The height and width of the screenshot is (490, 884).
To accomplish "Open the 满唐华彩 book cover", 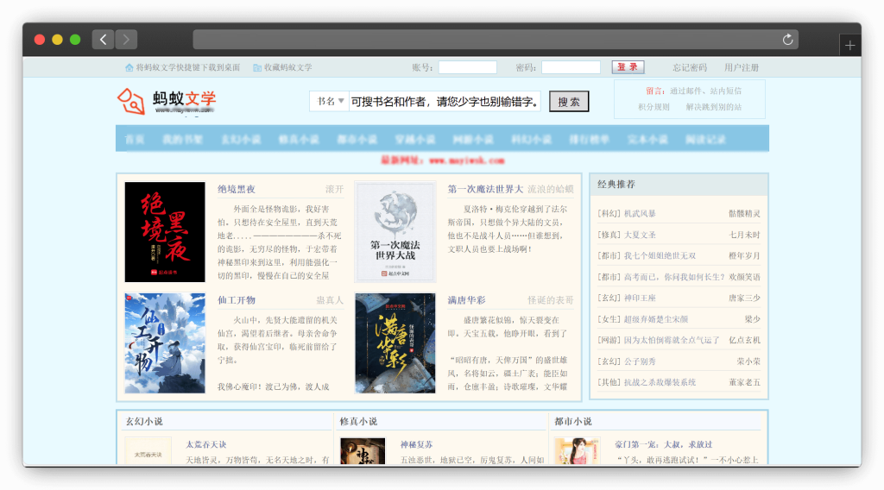I will [395, 342].
